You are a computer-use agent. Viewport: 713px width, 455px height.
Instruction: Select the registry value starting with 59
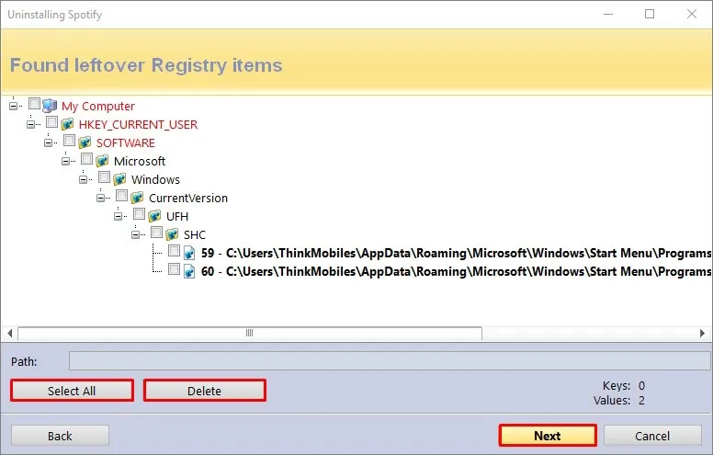pos(456,253)
